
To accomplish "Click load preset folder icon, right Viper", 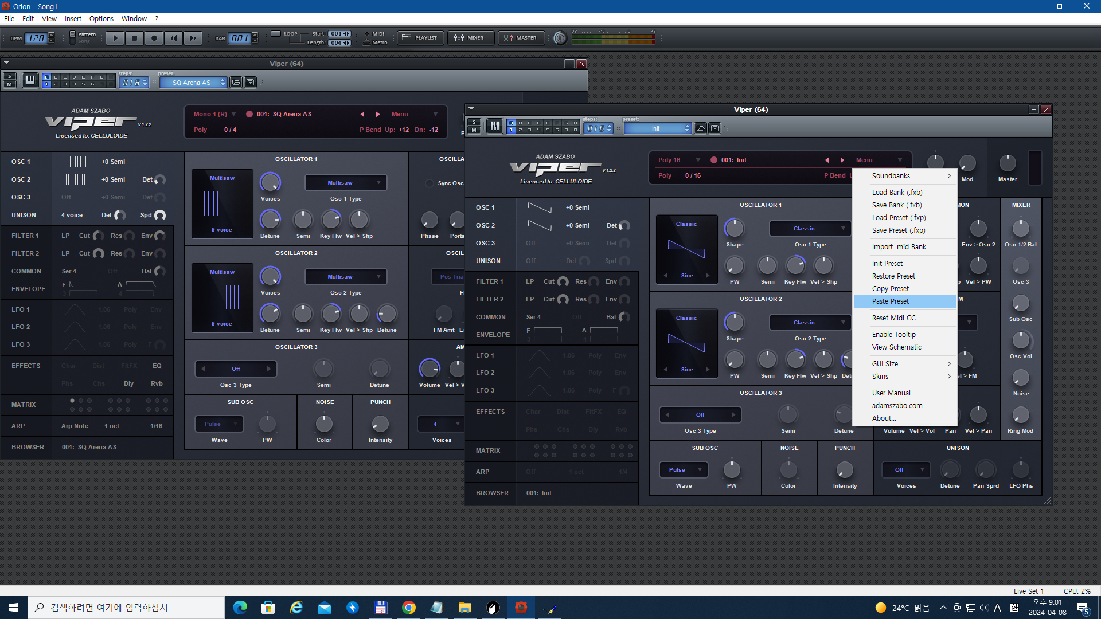I will pyautogui.click(x=700, y=128).
